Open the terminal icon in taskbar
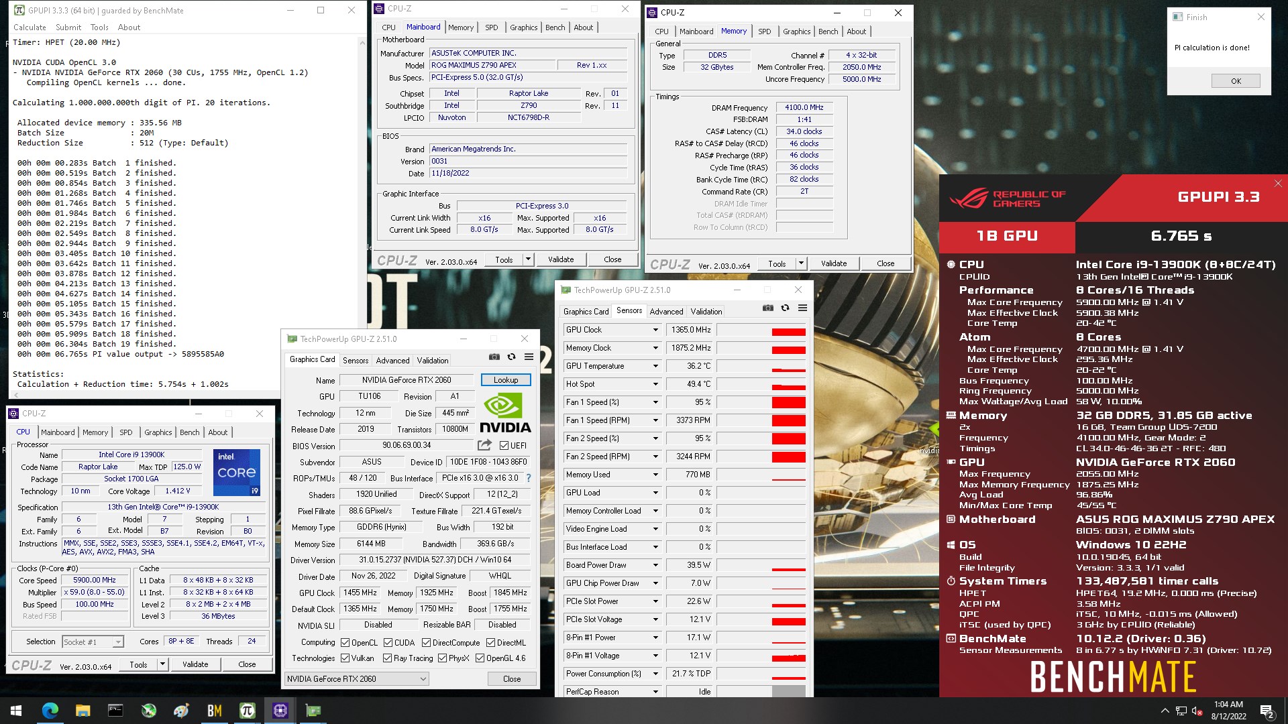 pos(115,711)
